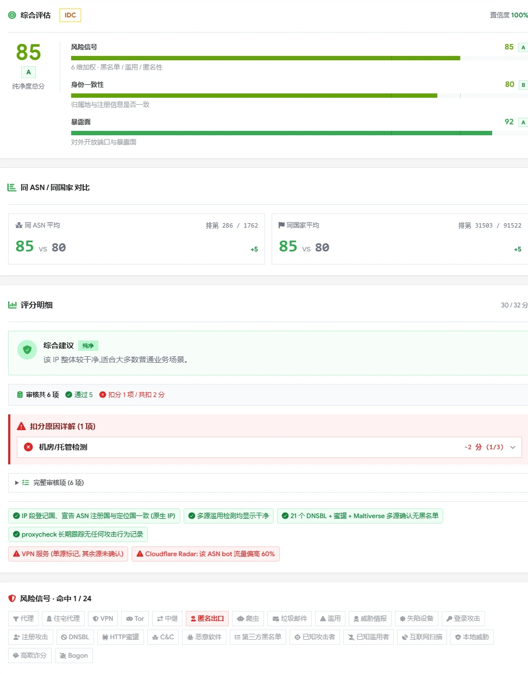Click the 多源滥用检测均显示干净 tag
This screenshot has height=674, width=528.
coord(229,516)
